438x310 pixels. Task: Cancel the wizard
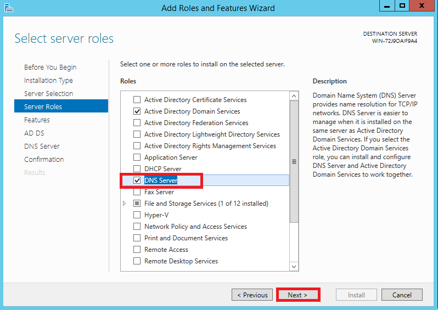pyautogui.click(x=402, y=295)
